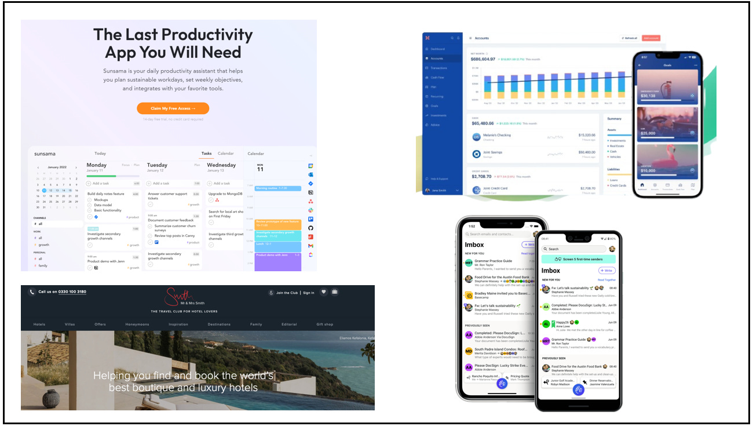Viewport: 753px width, 426px height.
Task: Mark Search for local art show task complete
Action: click(211, 223)
